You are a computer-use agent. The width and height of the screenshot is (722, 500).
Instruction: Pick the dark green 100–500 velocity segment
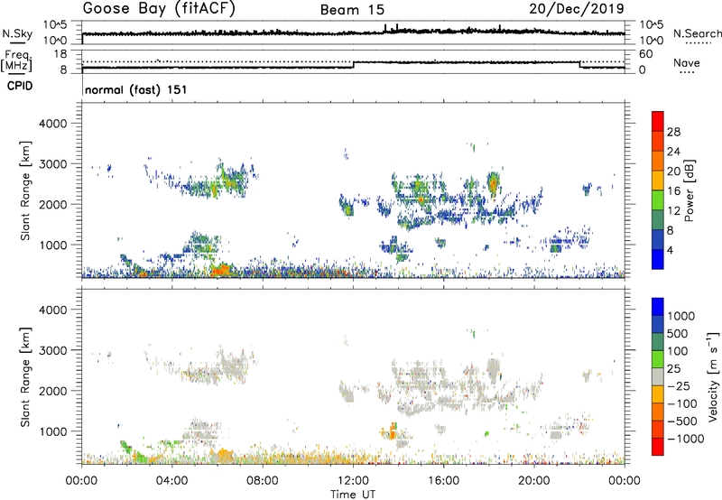(658, 342)
